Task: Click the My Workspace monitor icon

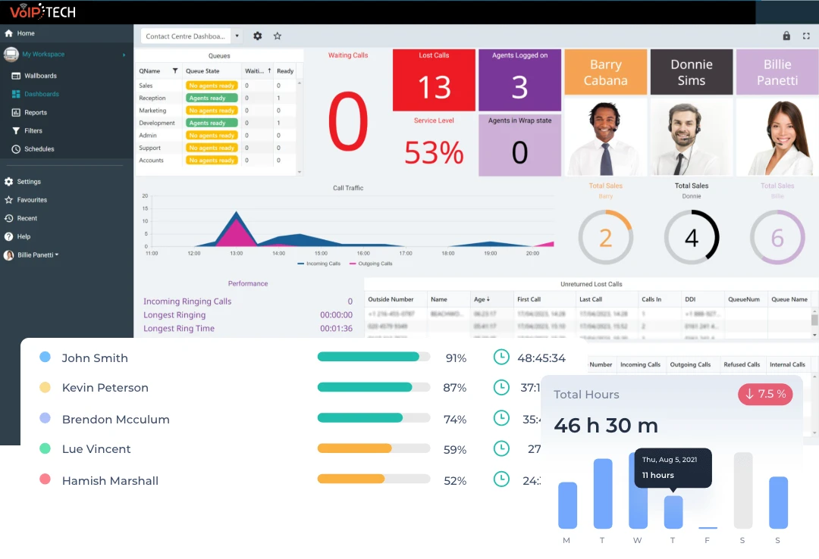Action: click(11, 55)
